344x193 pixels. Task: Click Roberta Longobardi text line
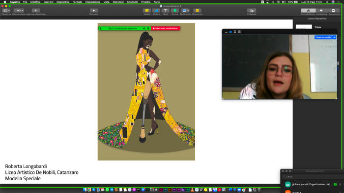point(26,167)
